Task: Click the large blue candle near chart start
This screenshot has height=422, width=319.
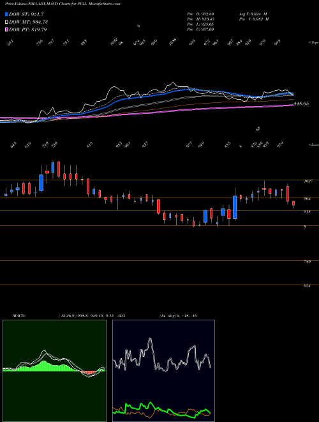Action: pos(41,183)
